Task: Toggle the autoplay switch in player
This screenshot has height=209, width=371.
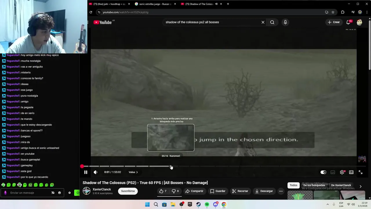Action: tap(323, 172)
